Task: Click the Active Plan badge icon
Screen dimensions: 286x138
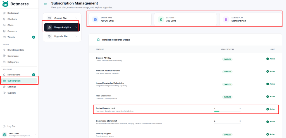Action: click(226, 19)
